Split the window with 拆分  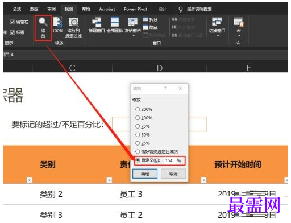pos(150,19)
